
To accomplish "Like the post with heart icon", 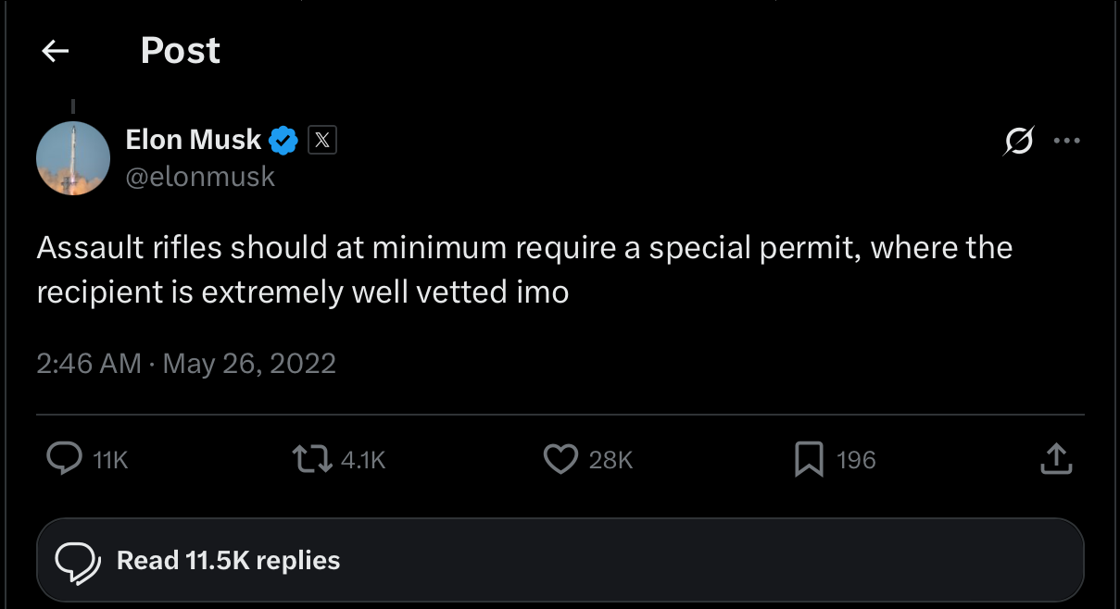I will (x=560, y=459).
